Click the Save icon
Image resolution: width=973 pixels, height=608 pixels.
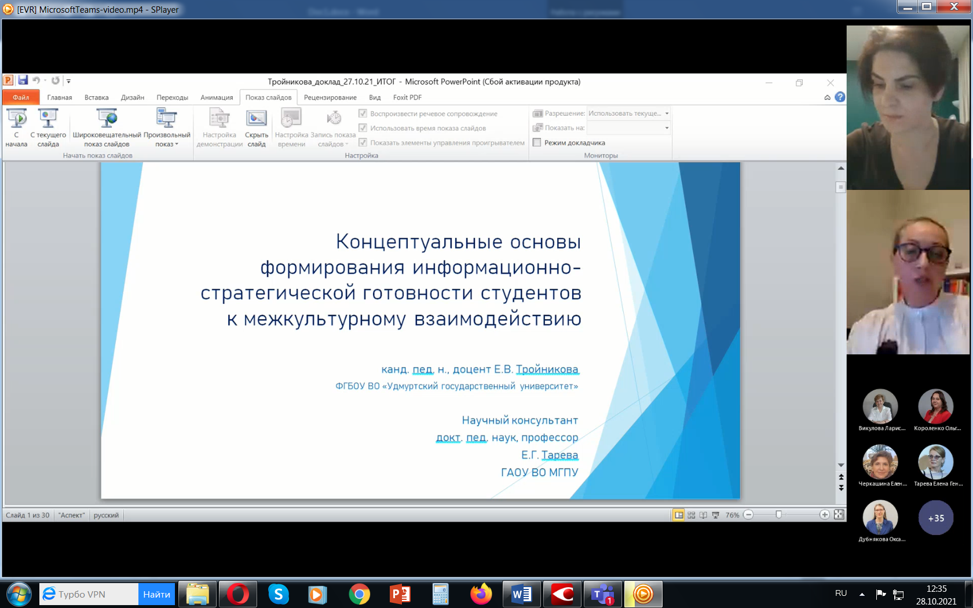pyautogui.click(x=23, y=79)
